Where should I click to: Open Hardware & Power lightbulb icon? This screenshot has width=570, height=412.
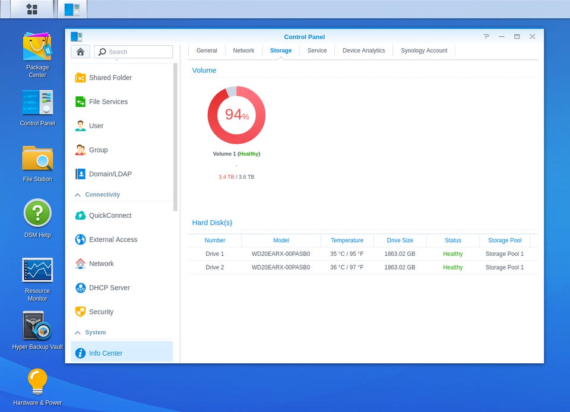point(37,386)
